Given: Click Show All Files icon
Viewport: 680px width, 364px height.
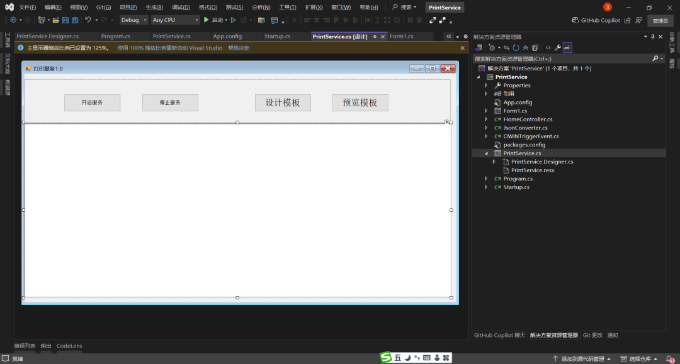Looking at the screenshot, I should [x=535, y=48].
